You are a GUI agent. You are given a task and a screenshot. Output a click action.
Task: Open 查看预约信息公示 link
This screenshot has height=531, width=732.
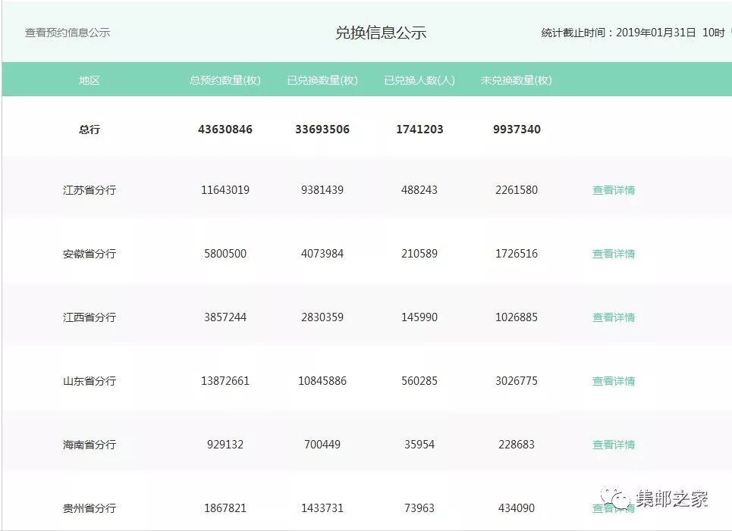[x=68, y=33]
